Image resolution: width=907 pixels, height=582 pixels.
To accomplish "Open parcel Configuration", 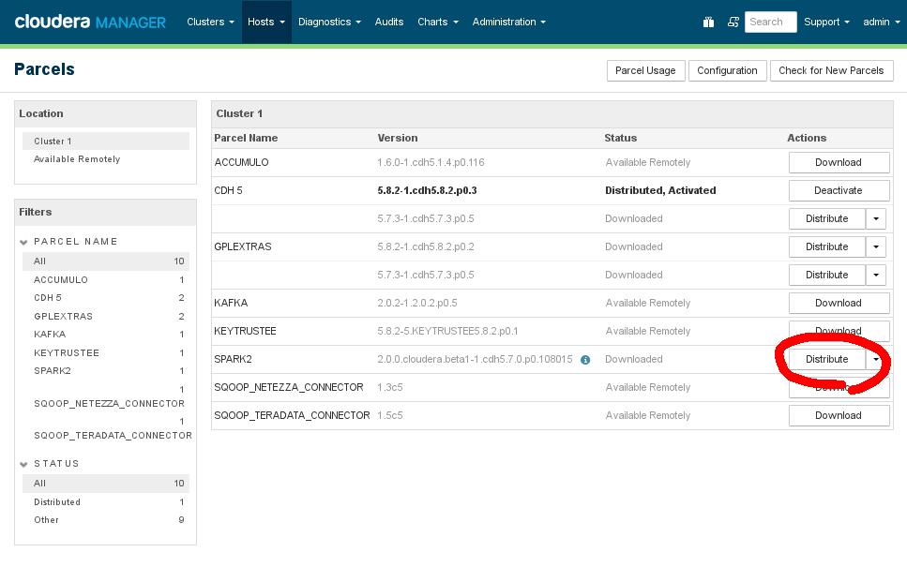I will point(727,70).
